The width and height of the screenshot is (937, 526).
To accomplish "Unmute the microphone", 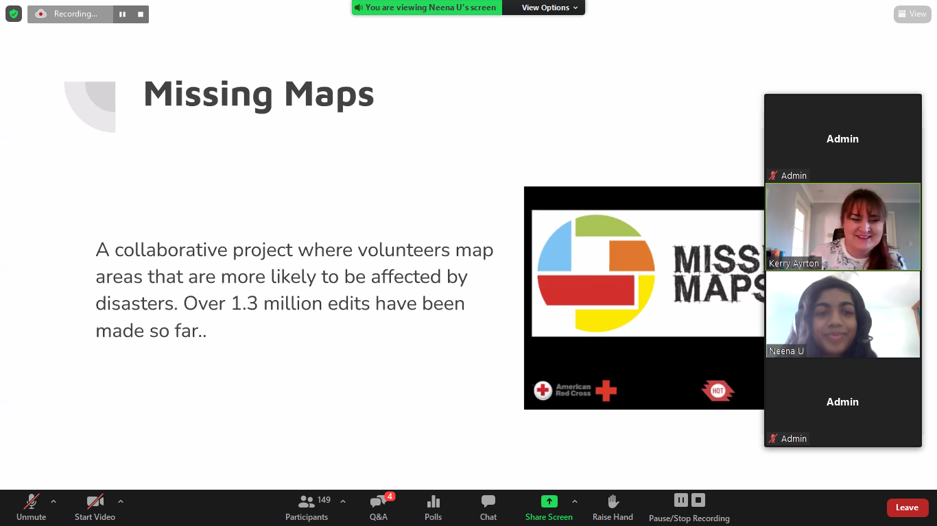I will pyautogui.click(x=32, y=508).
